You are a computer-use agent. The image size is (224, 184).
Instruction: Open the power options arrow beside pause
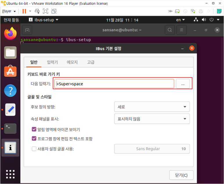tap(30, 11)
